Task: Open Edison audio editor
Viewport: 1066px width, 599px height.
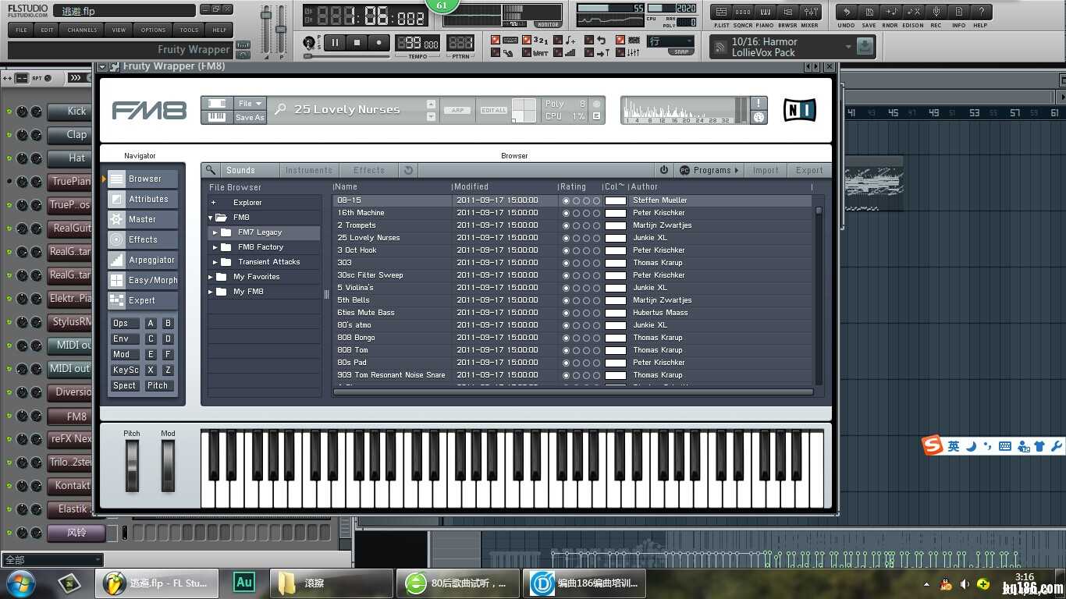Action: pos(913,12)
